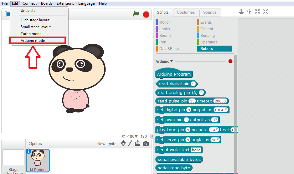Expand the Arduino extension dropdown arrow

[x=172, y=62]
